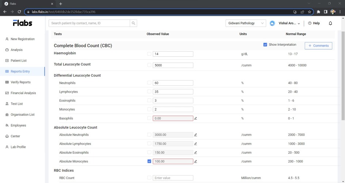Click the Help question mark icon
The image size is (345, 183).
[310, 23]
